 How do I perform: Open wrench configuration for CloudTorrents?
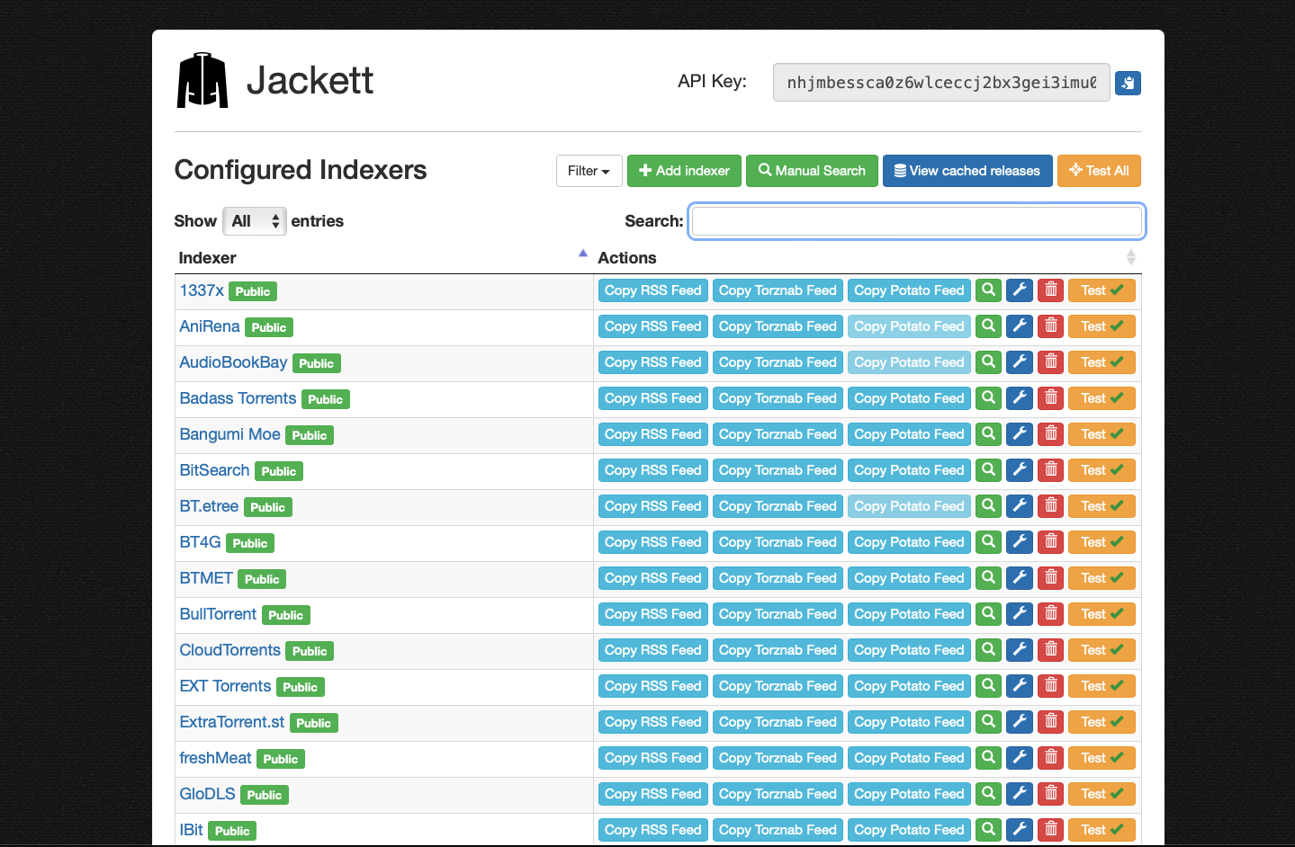1020,650
